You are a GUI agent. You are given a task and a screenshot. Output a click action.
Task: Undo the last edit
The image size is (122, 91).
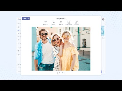coord(60,73)
